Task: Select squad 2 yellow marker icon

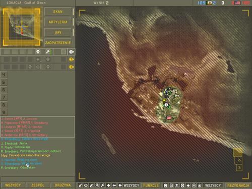Action: point(71,59)
